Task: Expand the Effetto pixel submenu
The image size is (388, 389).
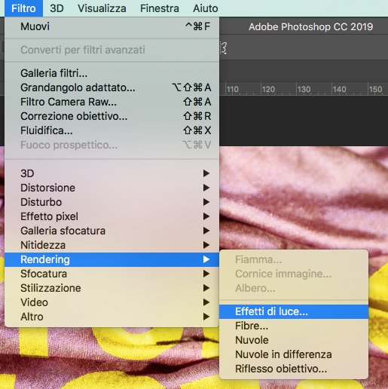Action: 112,216
